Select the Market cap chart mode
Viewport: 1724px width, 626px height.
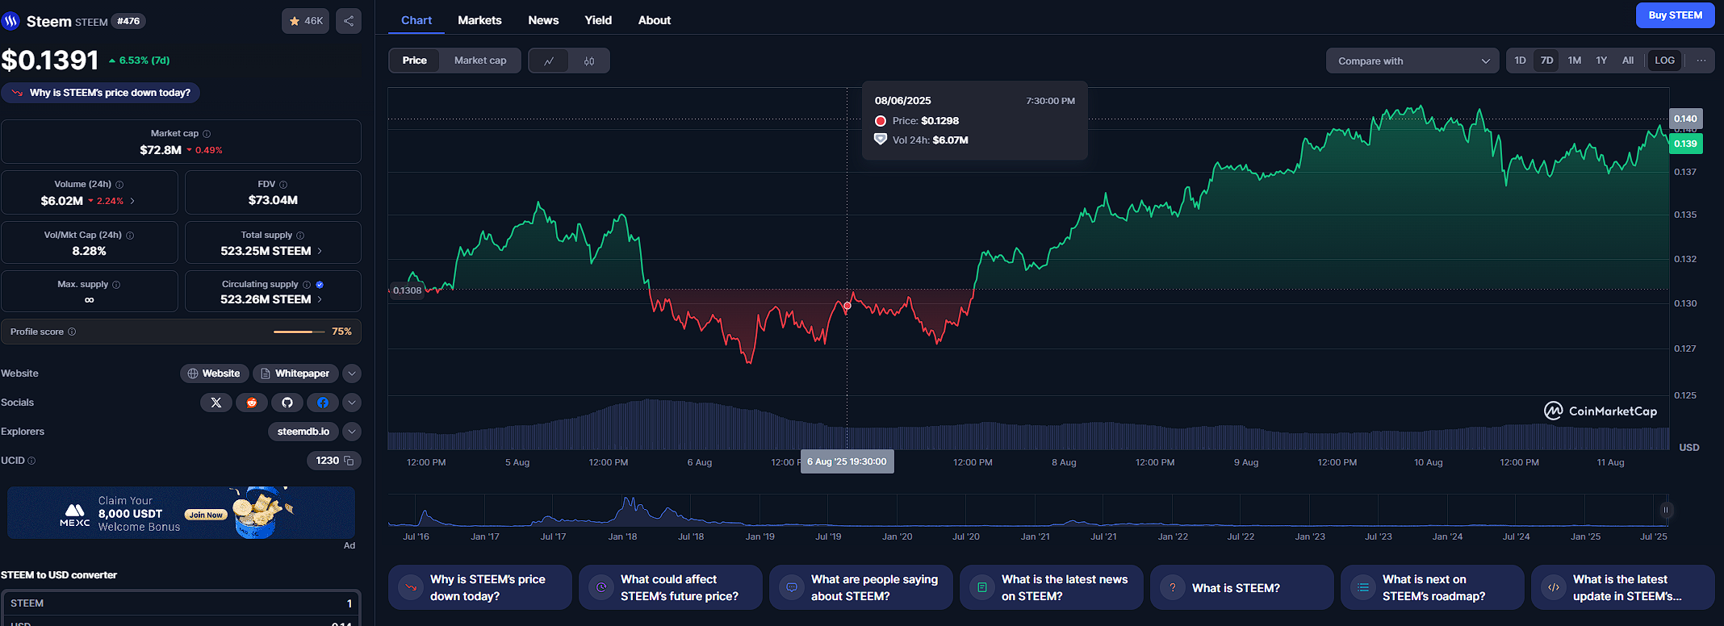(480, 61)
